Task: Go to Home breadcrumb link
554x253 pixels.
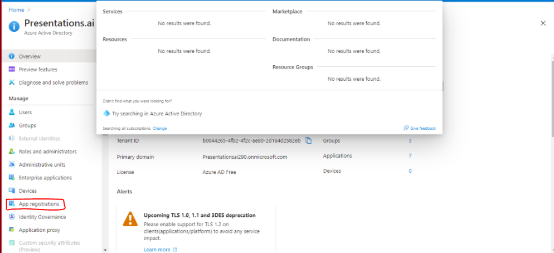Action: [16, 10]
